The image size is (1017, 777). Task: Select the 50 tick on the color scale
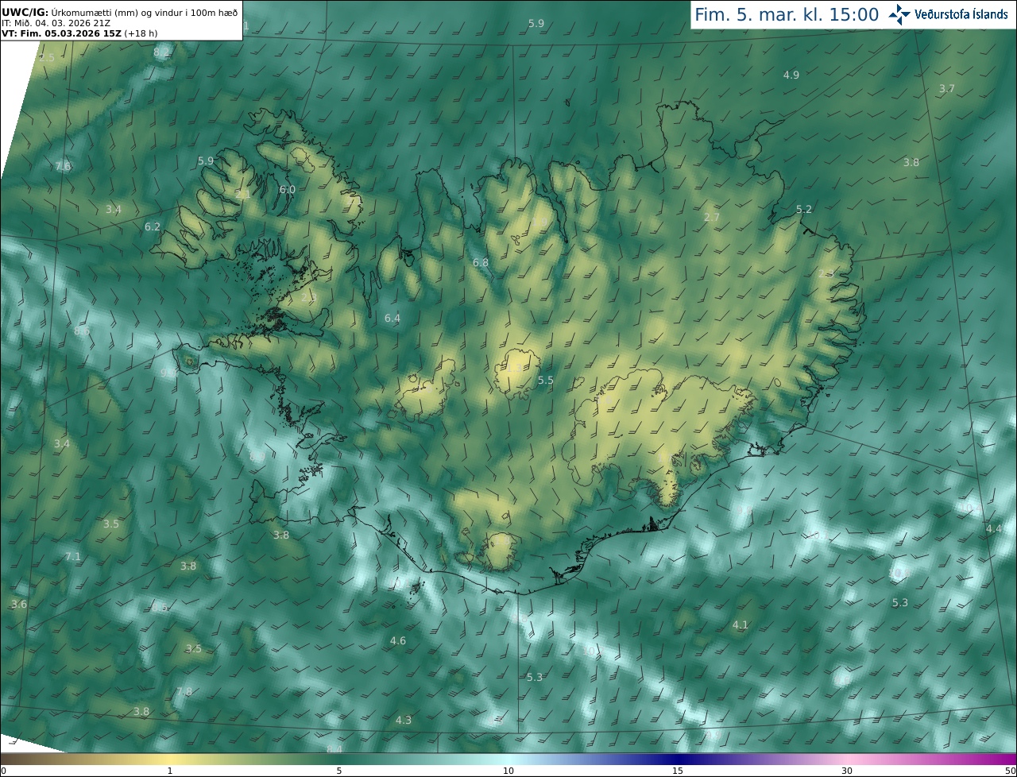point(1010,771)
